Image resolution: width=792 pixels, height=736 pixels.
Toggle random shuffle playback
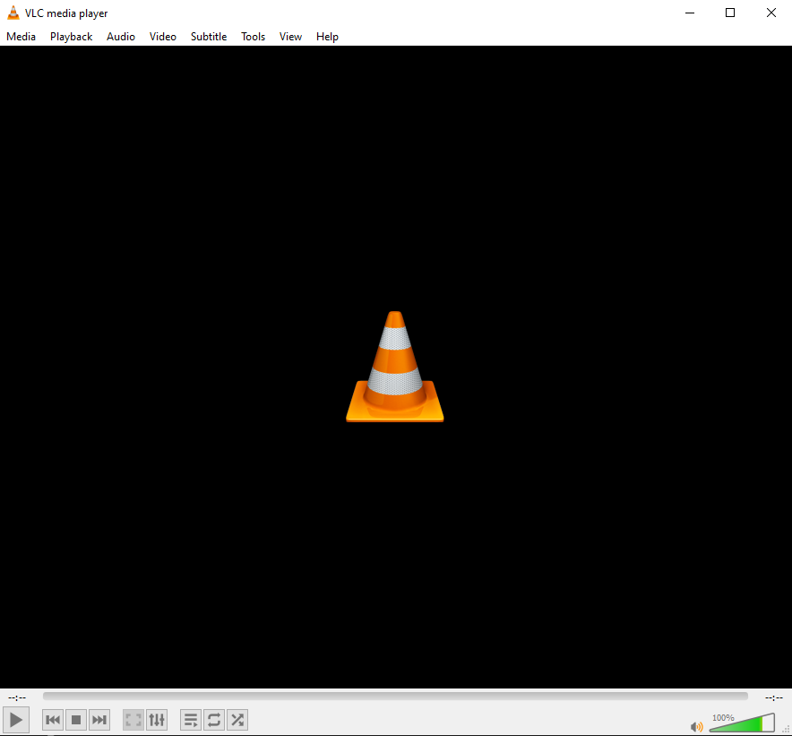(x=237, y=719)
